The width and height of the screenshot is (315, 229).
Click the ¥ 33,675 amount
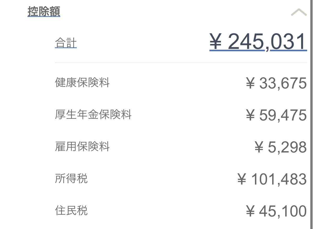(x=276, y=83)
